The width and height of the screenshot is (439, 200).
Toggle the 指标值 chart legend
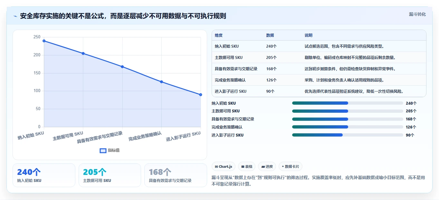tap(110, 150)
